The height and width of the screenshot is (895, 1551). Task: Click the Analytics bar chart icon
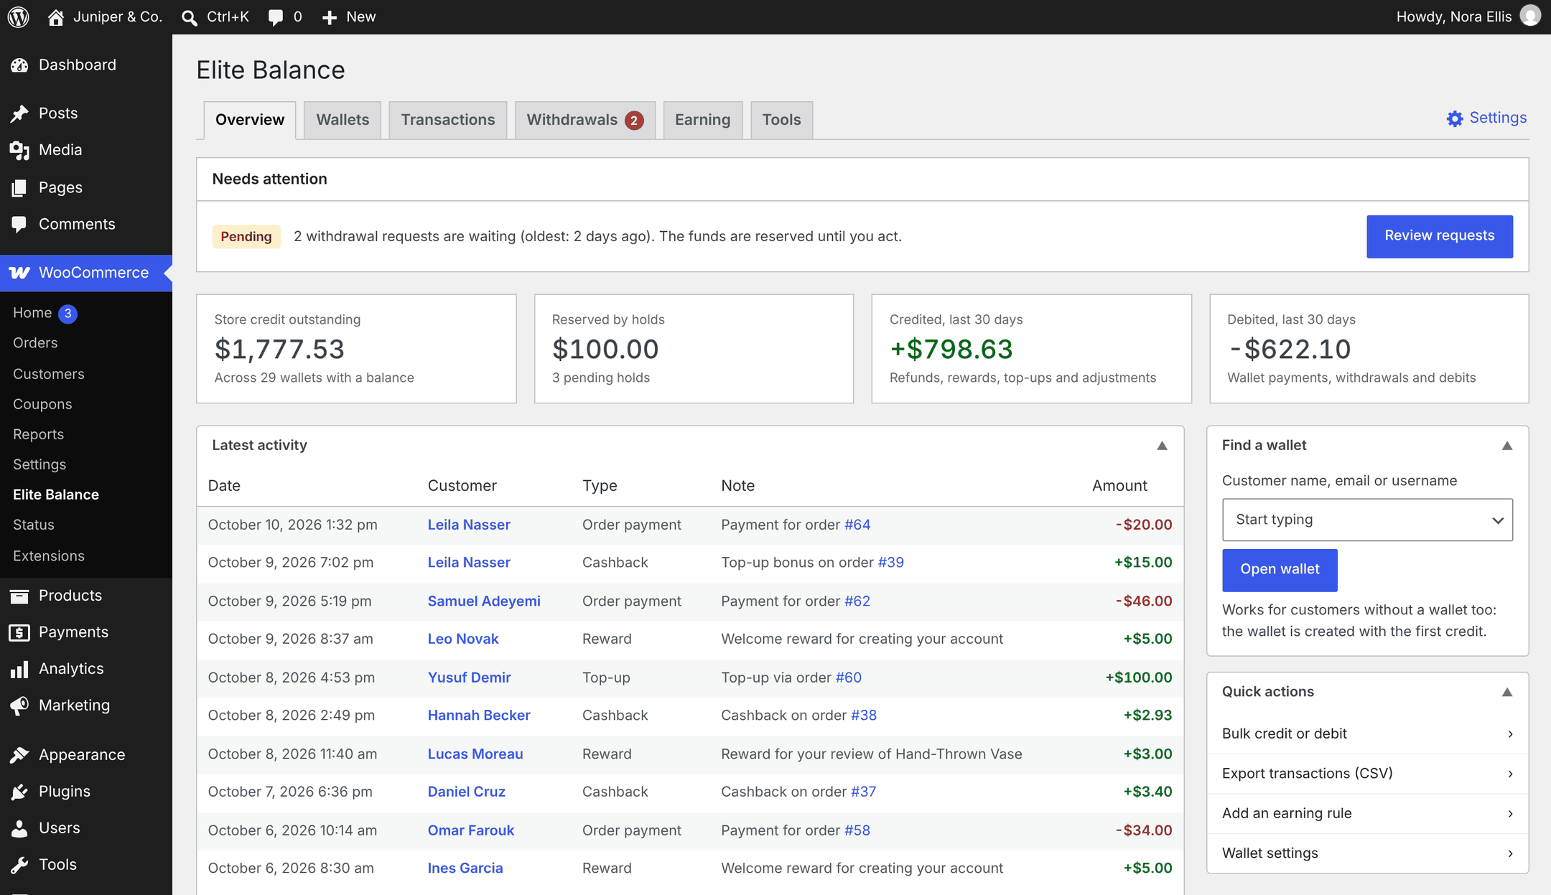(x=19, y=669)
